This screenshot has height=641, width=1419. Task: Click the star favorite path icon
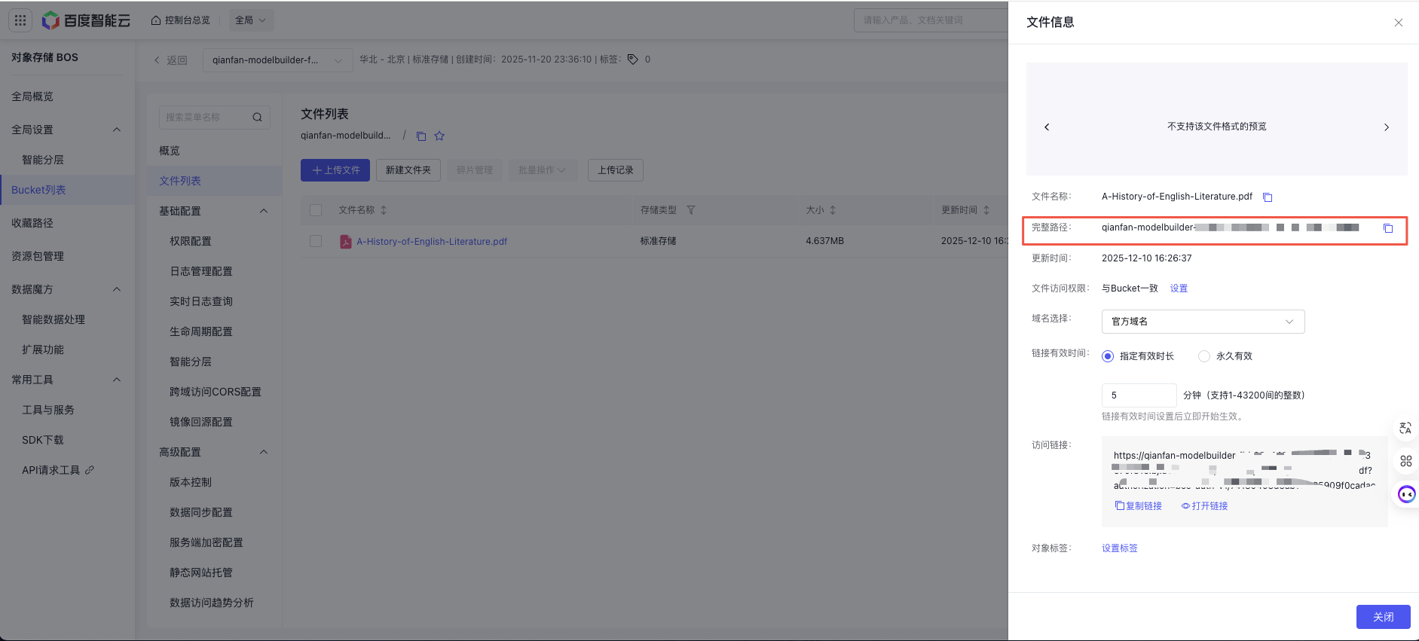(439, 136)
